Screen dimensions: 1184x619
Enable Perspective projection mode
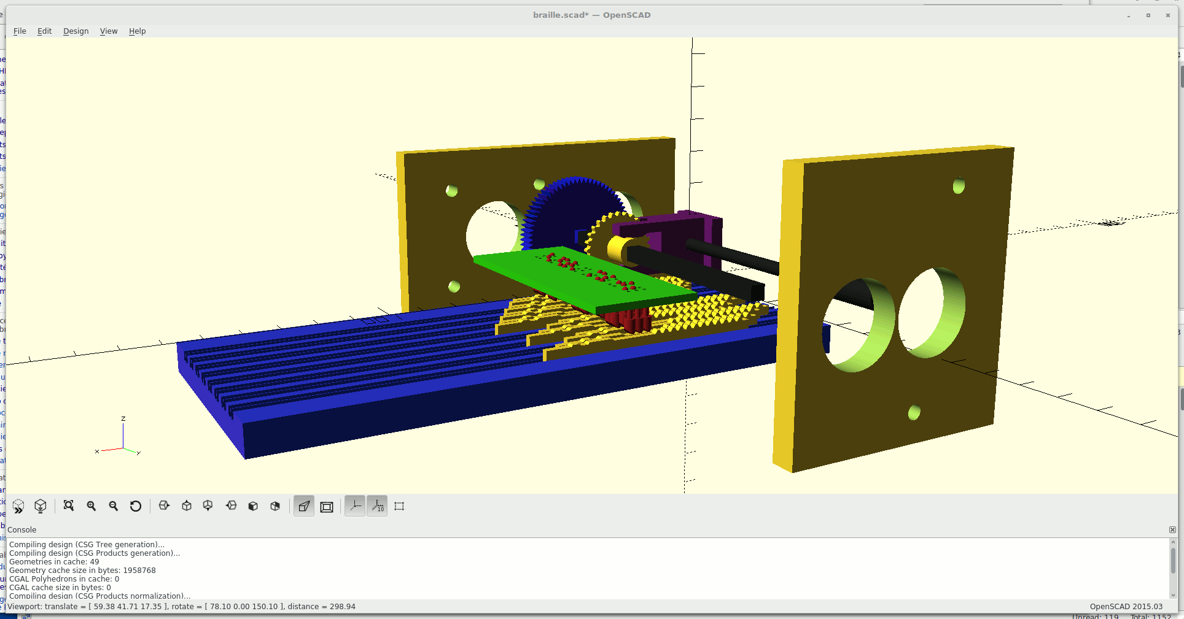click(x=304, y=506)
